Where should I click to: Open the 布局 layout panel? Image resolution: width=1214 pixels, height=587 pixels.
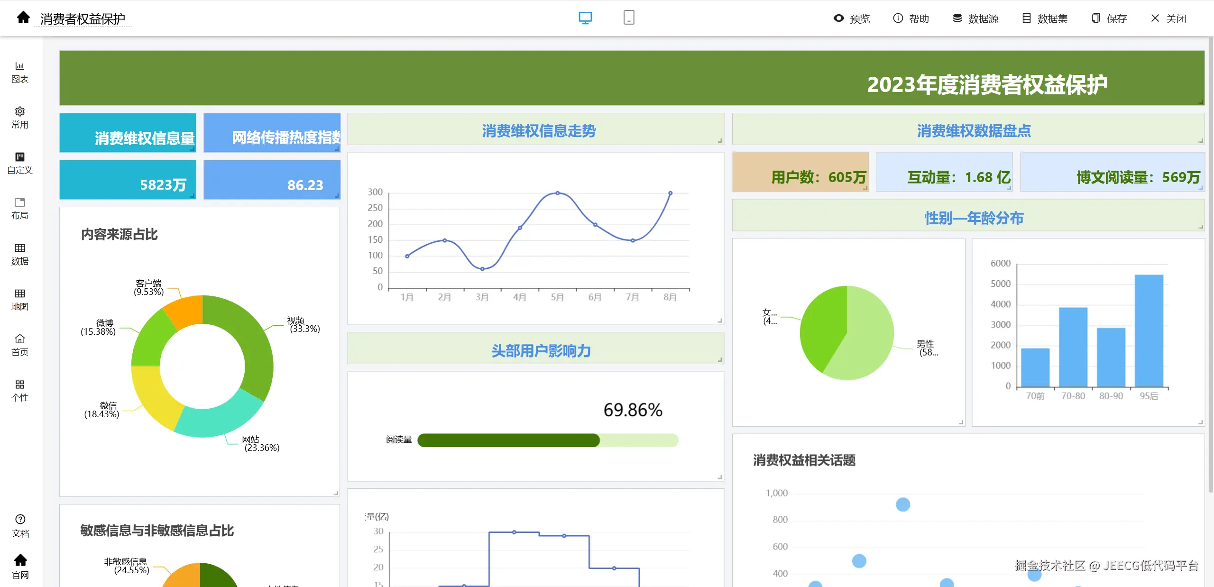(19, 208)
